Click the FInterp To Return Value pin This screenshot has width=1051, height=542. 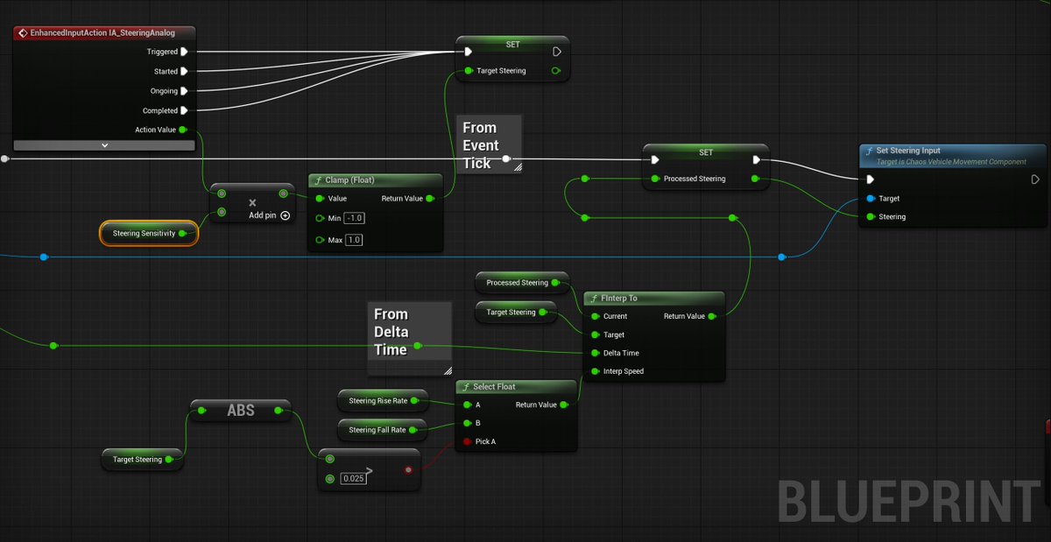(712, 316)
